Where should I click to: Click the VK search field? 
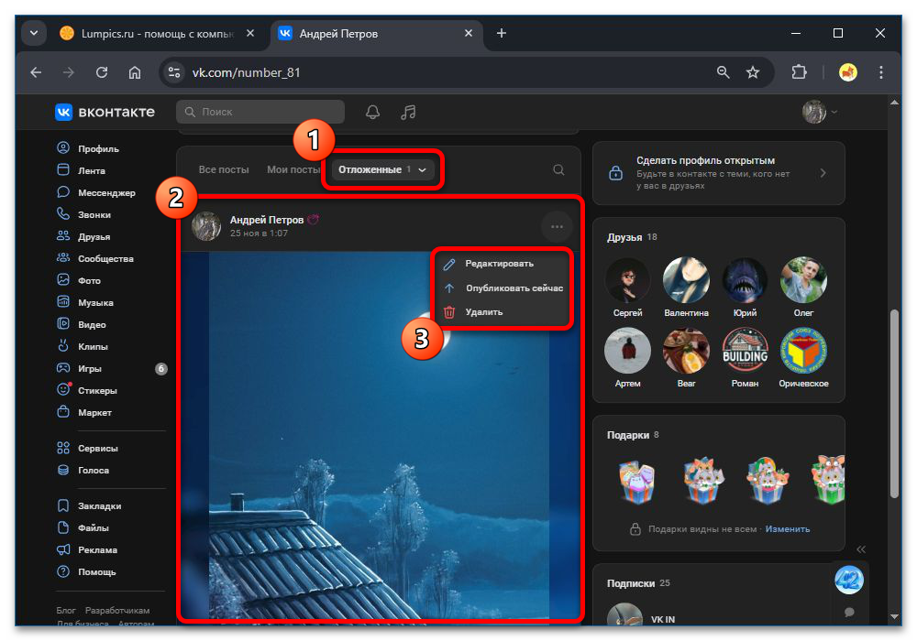[260, 112]
